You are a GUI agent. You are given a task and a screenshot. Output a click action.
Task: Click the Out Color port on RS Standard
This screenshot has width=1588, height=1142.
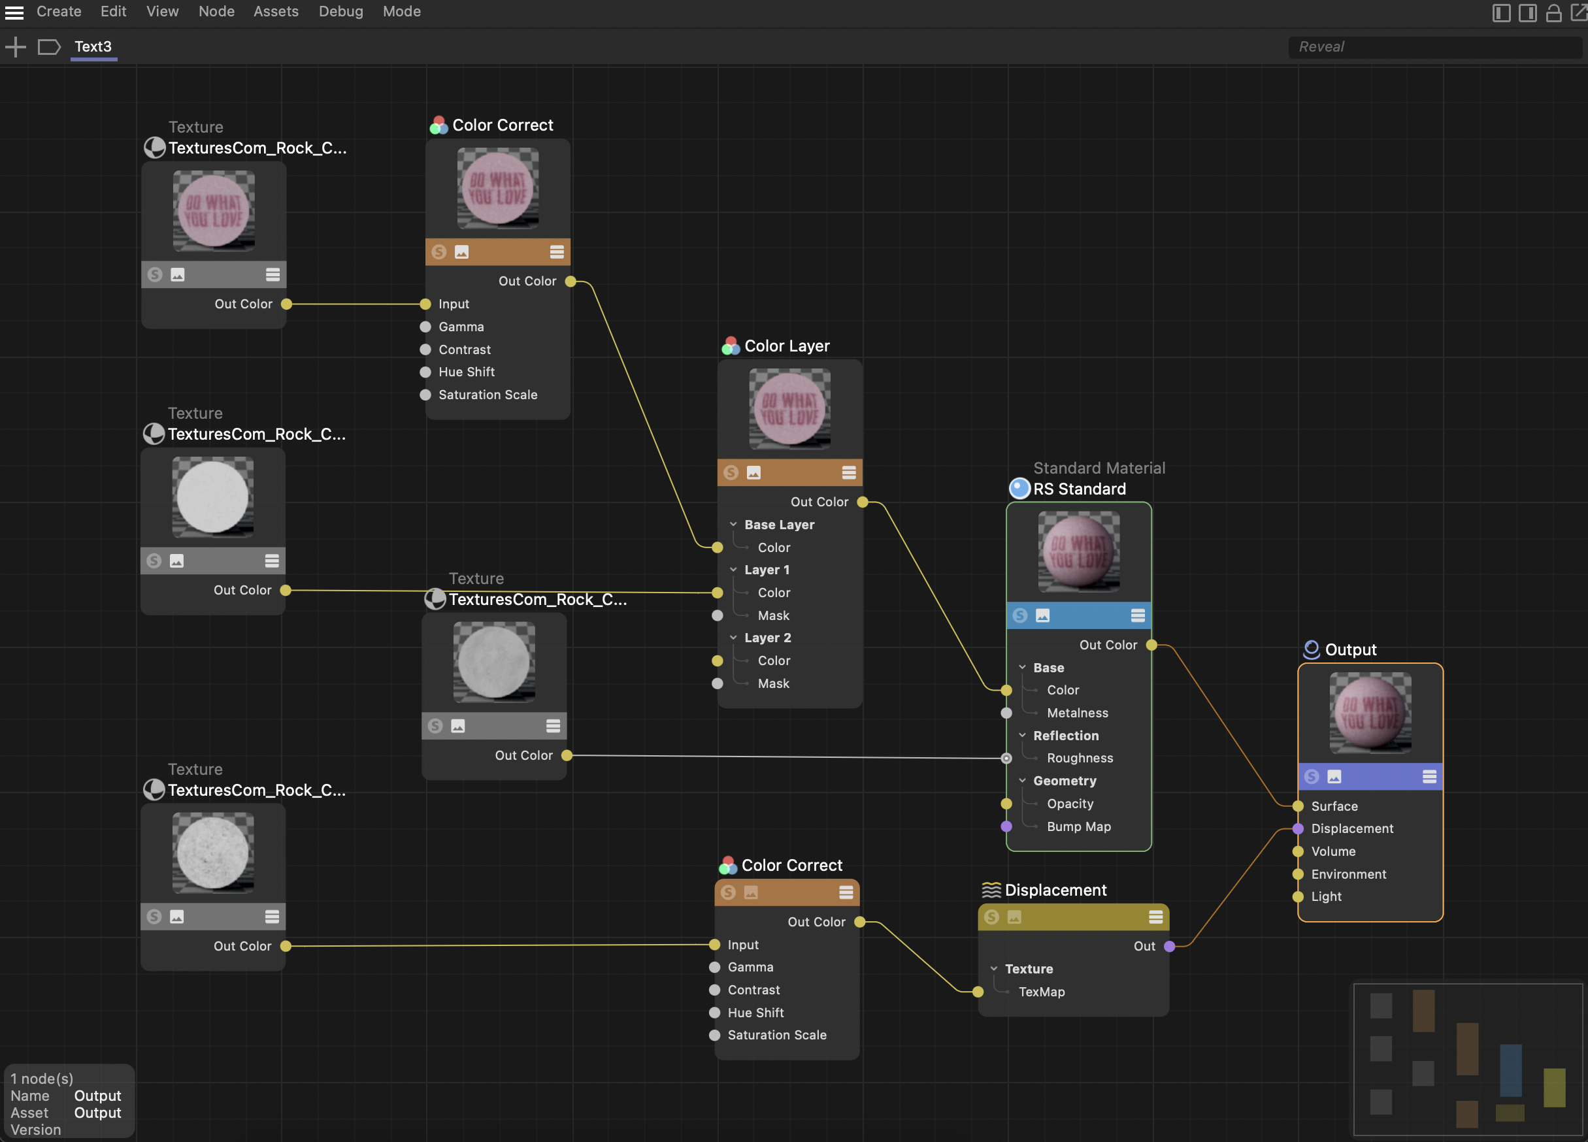[x=1151, y=645]
